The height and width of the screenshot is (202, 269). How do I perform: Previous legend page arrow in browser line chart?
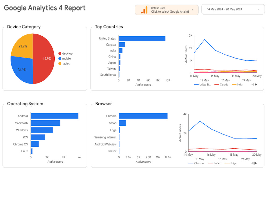click(x=252, y=163)
